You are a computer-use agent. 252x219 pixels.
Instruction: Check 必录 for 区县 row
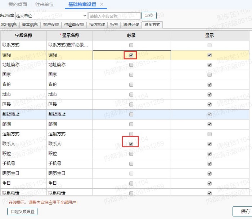coord(131,104)
